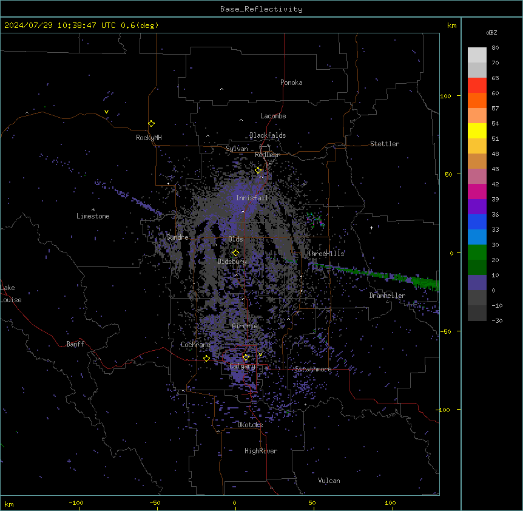Select the bright green 30 dBZ legend swatch
Image resolution: width=523 pixels, height=511 pixels.
point(477,252)
